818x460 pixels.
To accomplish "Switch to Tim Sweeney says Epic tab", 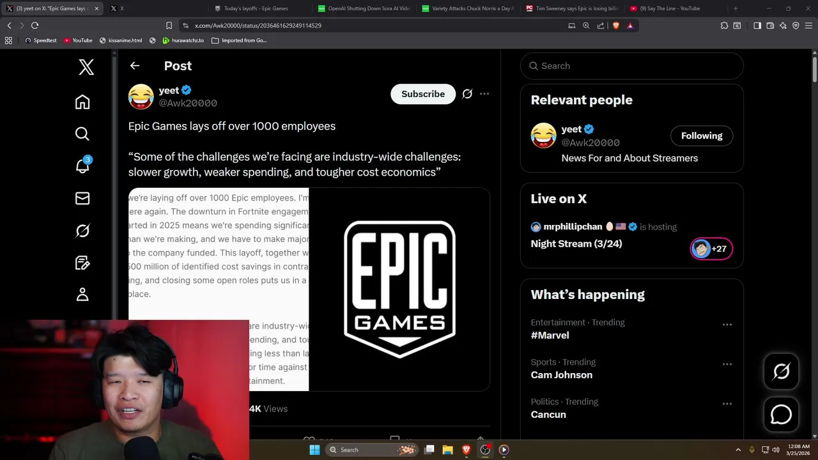I will tap(571, 8).
